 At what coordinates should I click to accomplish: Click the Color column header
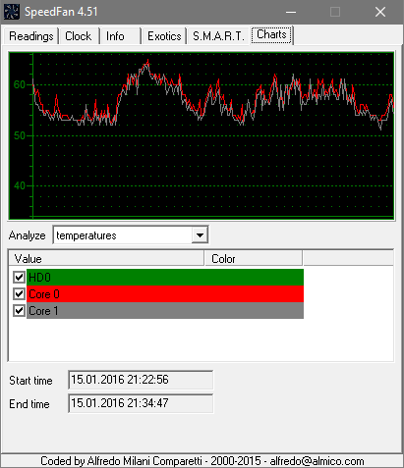(253, 259)
